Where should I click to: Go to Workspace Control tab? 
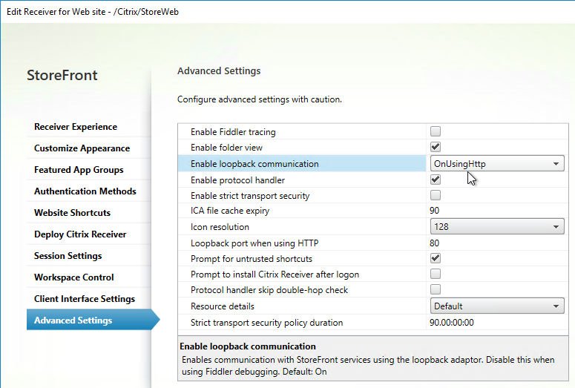[x=73, y=277]
